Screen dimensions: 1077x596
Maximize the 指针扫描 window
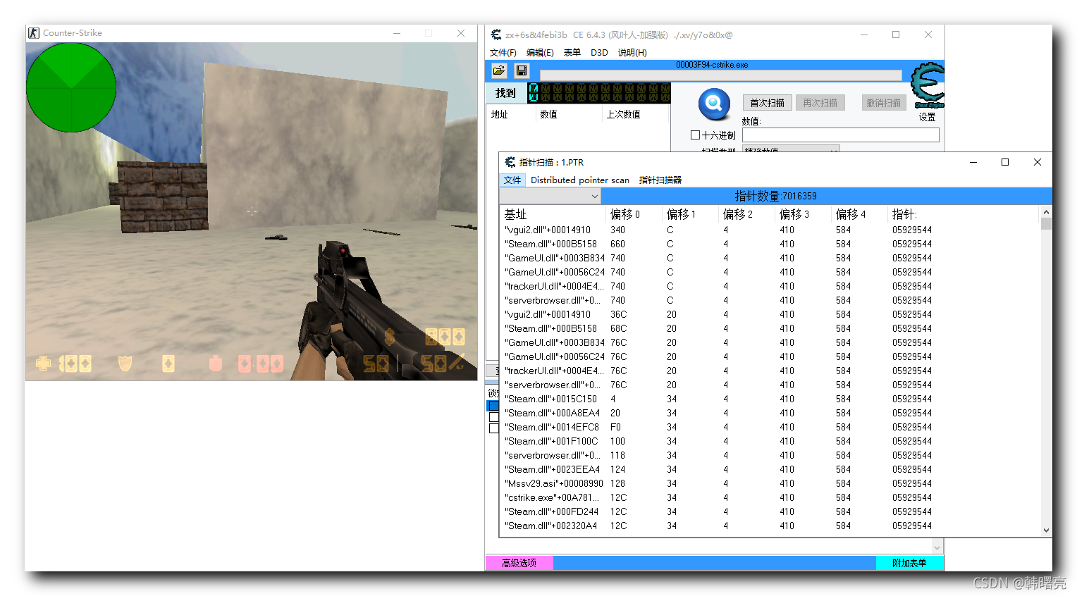coord(1005,162)
